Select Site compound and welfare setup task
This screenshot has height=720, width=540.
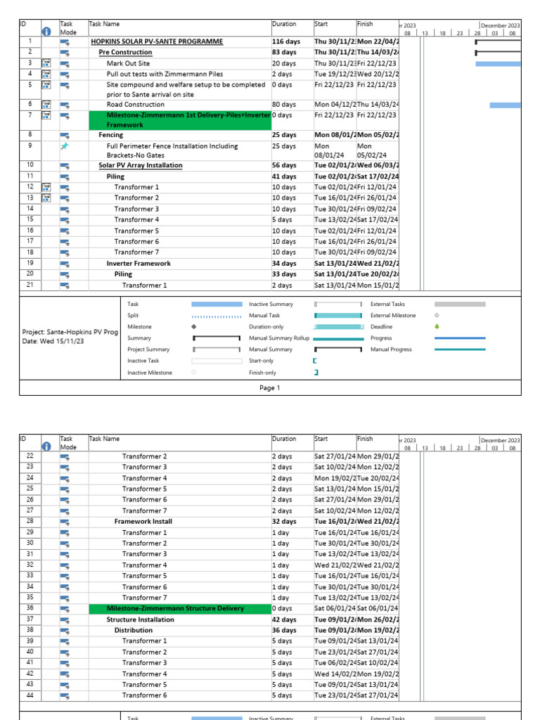click(186, 89)
